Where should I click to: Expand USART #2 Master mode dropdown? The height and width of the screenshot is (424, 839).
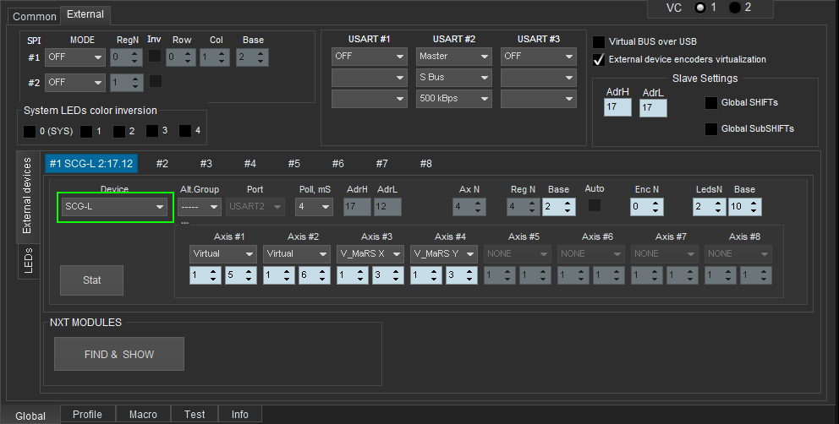coord(453,57)
